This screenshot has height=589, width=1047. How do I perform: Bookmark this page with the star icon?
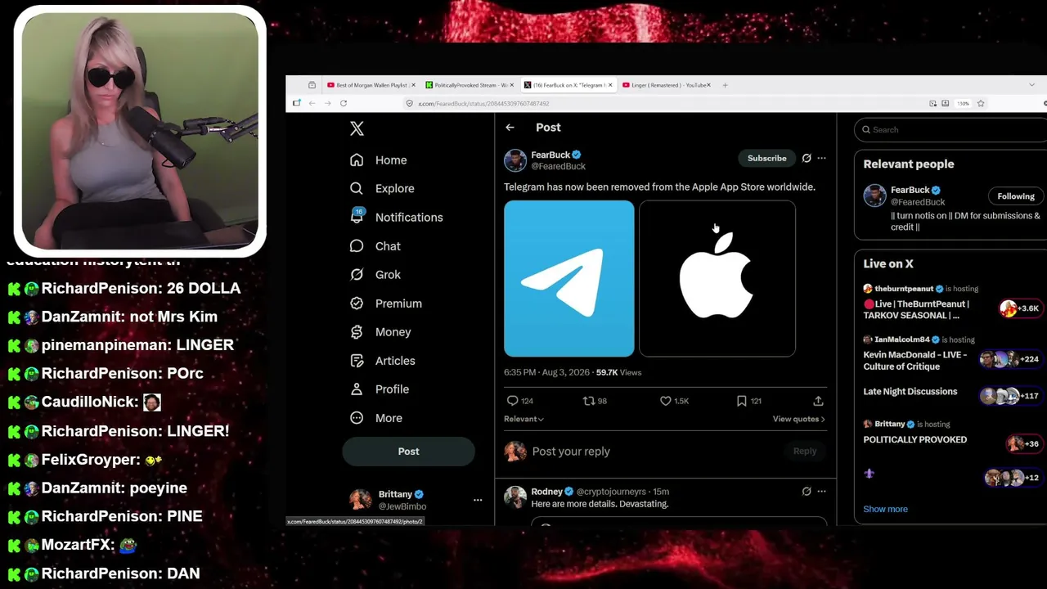[x=981, y=103]
